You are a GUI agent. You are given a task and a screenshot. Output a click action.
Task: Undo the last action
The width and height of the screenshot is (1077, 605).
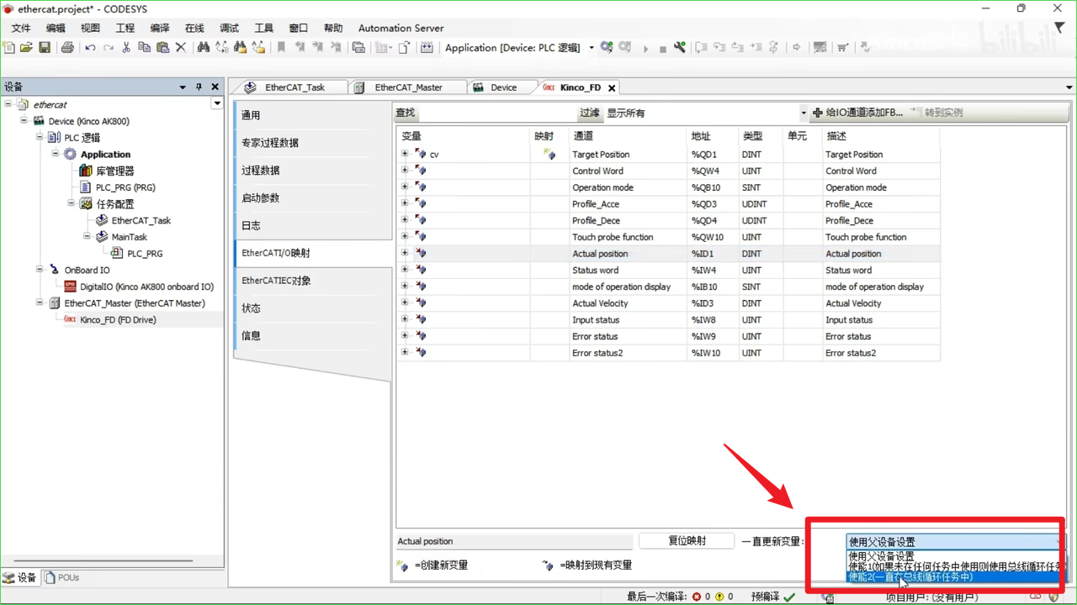(x=90, y=48)
